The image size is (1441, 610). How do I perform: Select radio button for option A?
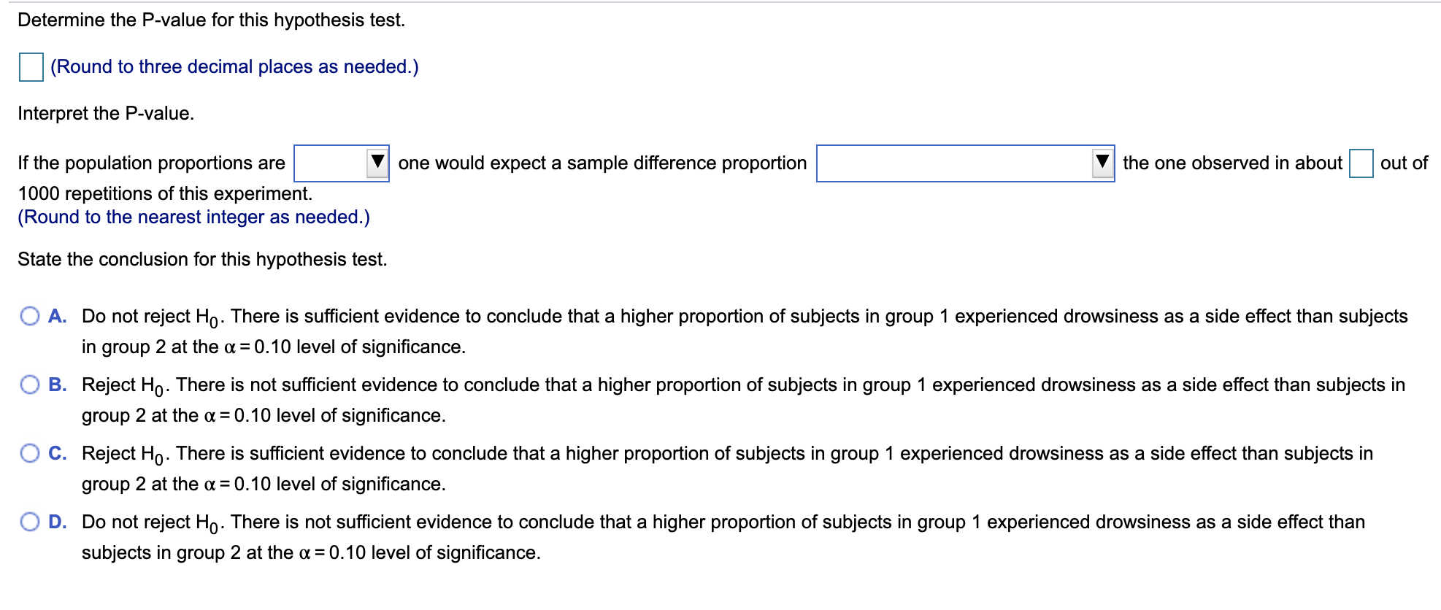click(x=30, y=316)
